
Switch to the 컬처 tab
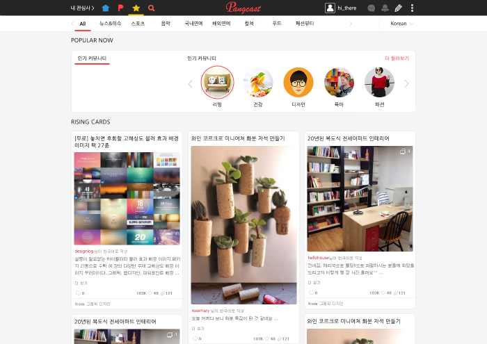249,24
